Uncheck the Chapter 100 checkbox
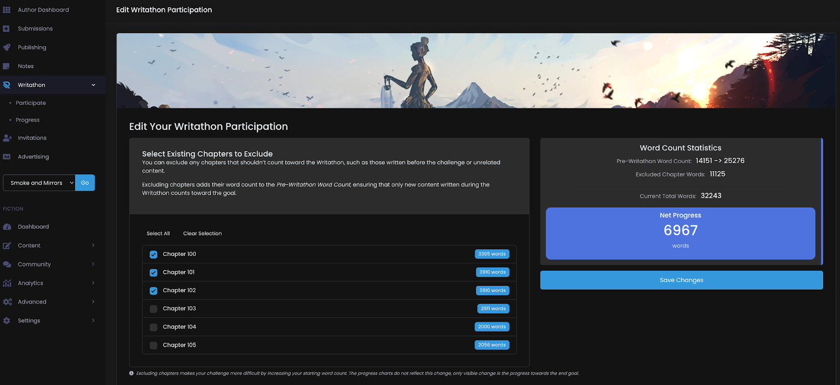The image size is (840, 385). click(153, 254)
